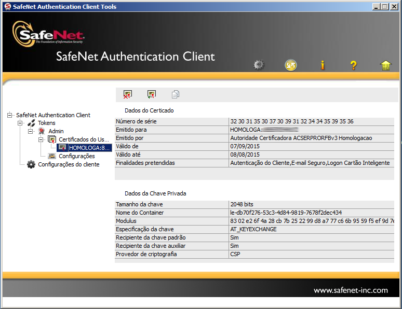This screenshot has height=309, width=402.
Task: Click the CSP provider value
Action: (x=235, y=254)
